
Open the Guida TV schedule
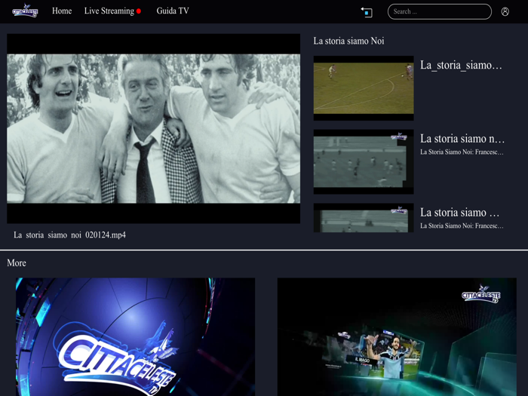click(x=173, y=11)
